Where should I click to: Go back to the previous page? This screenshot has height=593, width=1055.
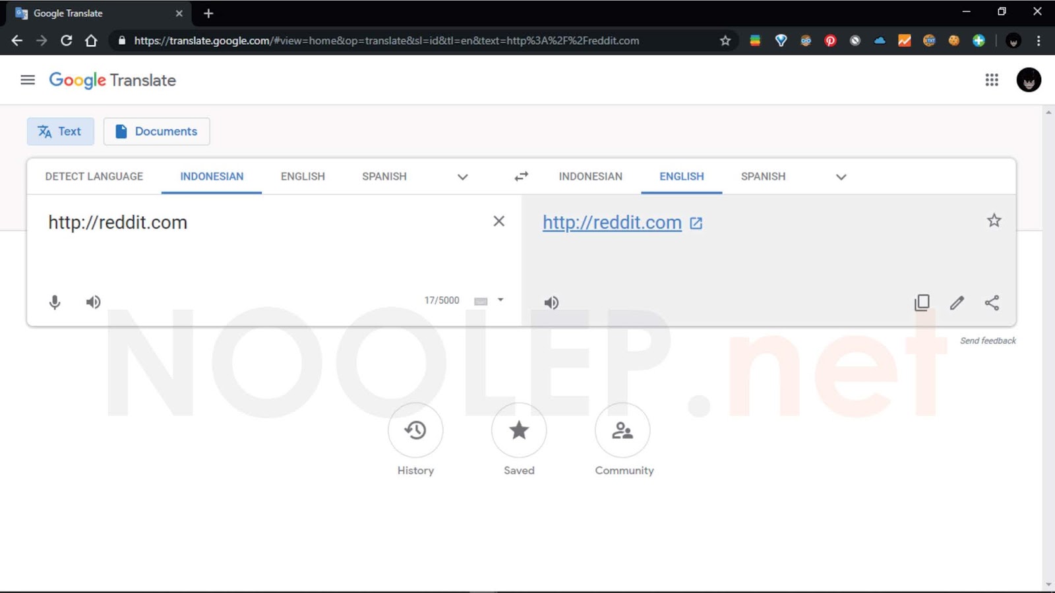[x=17, y=40]
